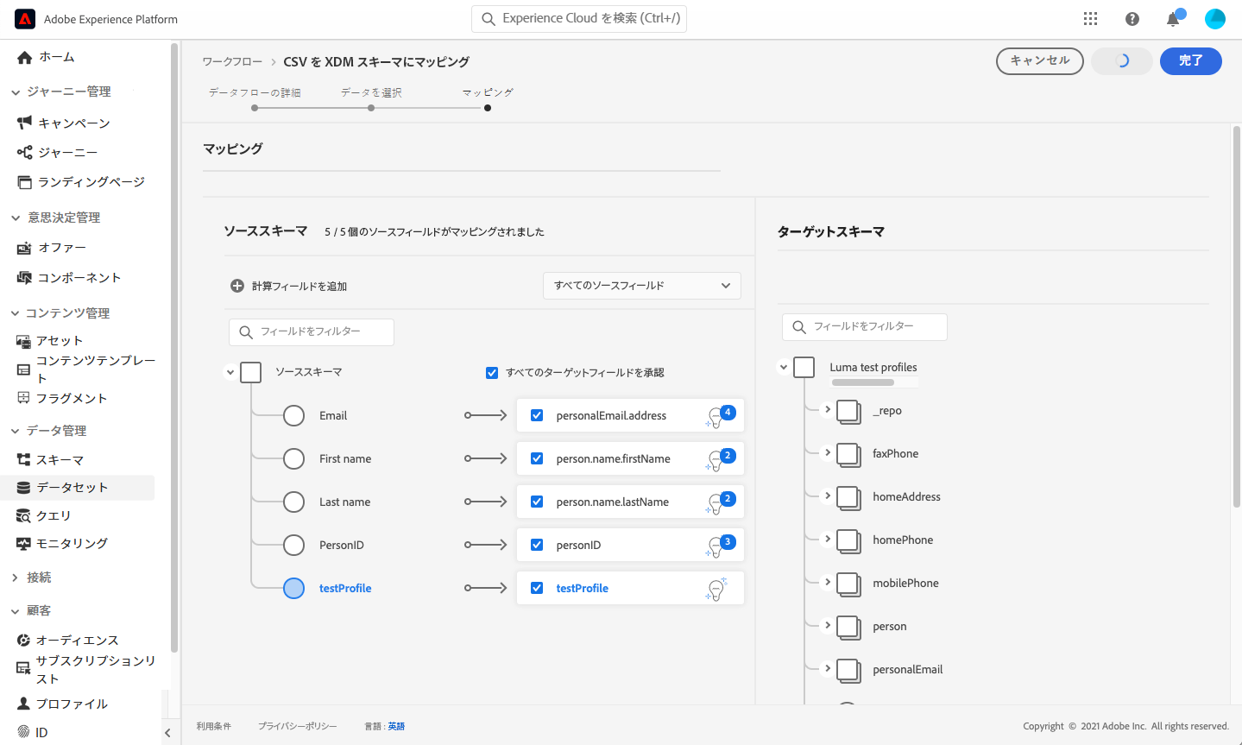Click the 完了 button
The image size is (1242, 745).
coord(1191,61)
